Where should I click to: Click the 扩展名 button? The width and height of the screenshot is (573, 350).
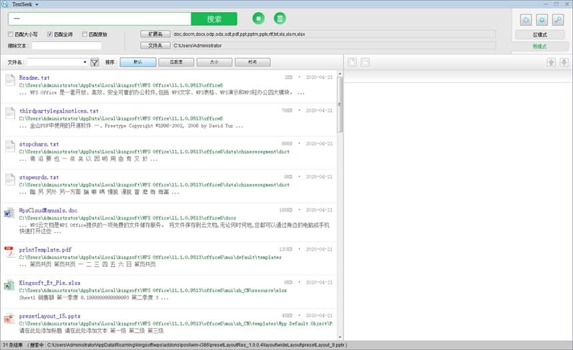[155, 34]
